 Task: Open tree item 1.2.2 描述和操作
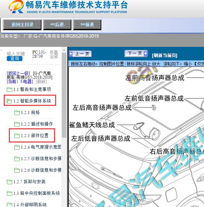tap(37, 124)
